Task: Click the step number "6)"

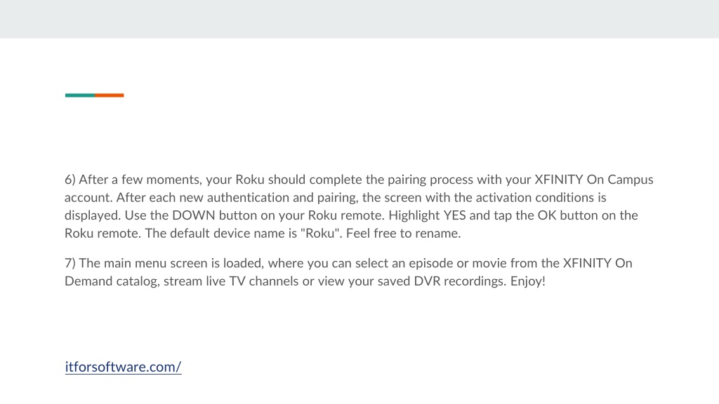Action: [x=70, y=180]
